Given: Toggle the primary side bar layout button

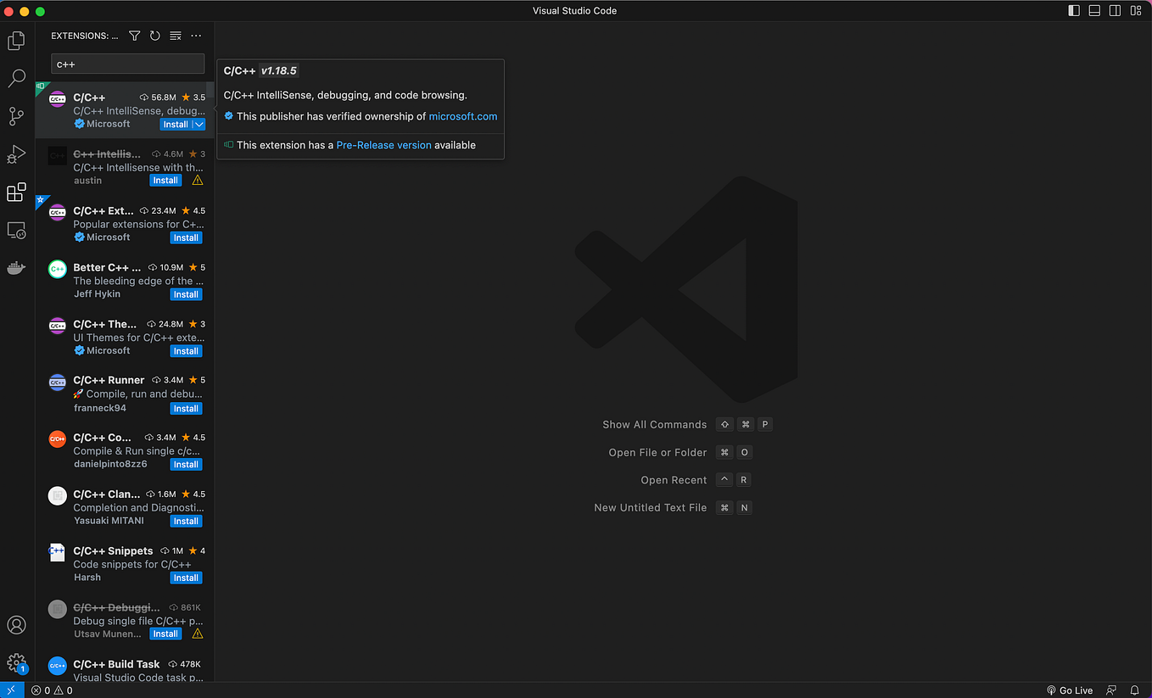Looking at the screenshot, I should click(1074, 11).
